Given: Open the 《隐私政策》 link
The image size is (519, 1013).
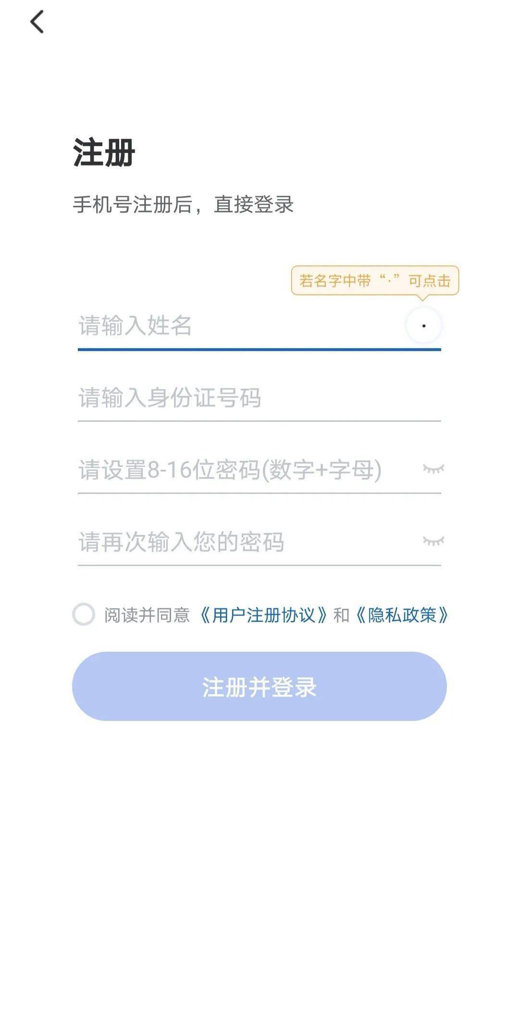Looking at the screenshot, I should (x=402, y=615).
